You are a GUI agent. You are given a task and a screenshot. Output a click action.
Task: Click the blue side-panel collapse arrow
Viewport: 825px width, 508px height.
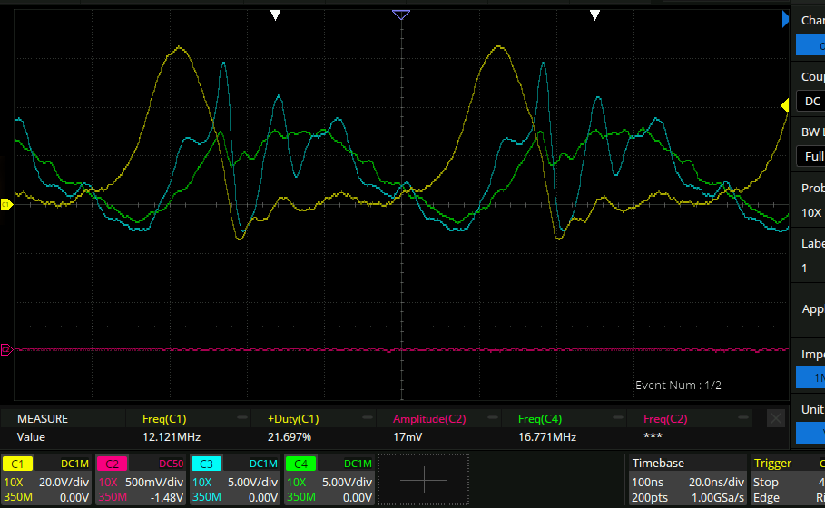point(787,17)
